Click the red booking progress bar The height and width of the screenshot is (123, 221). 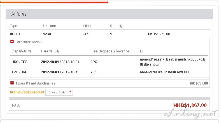coord(54,2)
